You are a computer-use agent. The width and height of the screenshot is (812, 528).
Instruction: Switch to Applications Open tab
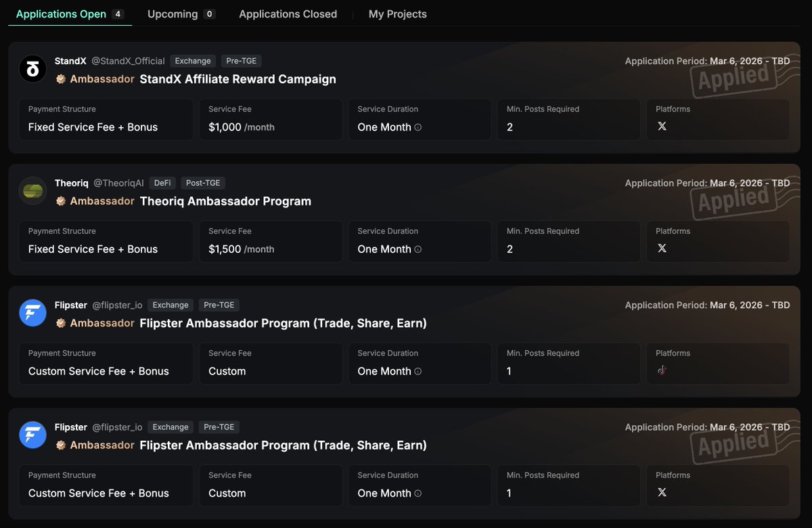[x=70, y=14]
